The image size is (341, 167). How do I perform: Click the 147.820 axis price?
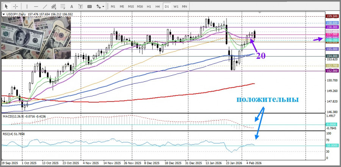pyautogui.click(x=332, y=101)
